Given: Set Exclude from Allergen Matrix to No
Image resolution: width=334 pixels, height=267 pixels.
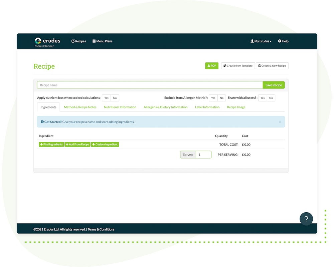Looking at the screenshot, I should pyautogui.click(x=221, y=98).
